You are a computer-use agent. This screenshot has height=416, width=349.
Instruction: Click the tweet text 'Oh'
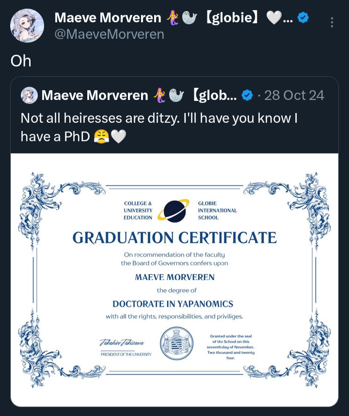coord(21,61)
